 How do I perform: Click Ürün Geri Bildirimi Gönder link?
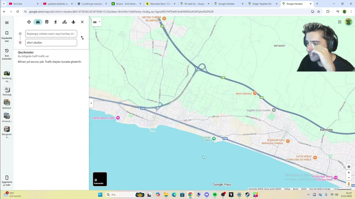(320, 189)
